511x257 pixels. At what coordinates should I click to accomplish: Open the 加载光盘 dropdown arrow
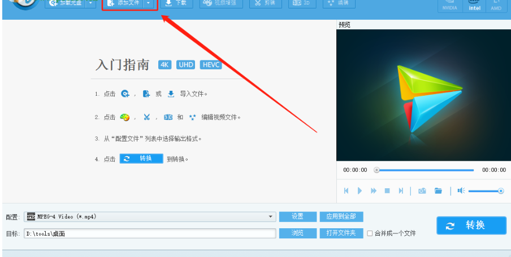point(91,3)
